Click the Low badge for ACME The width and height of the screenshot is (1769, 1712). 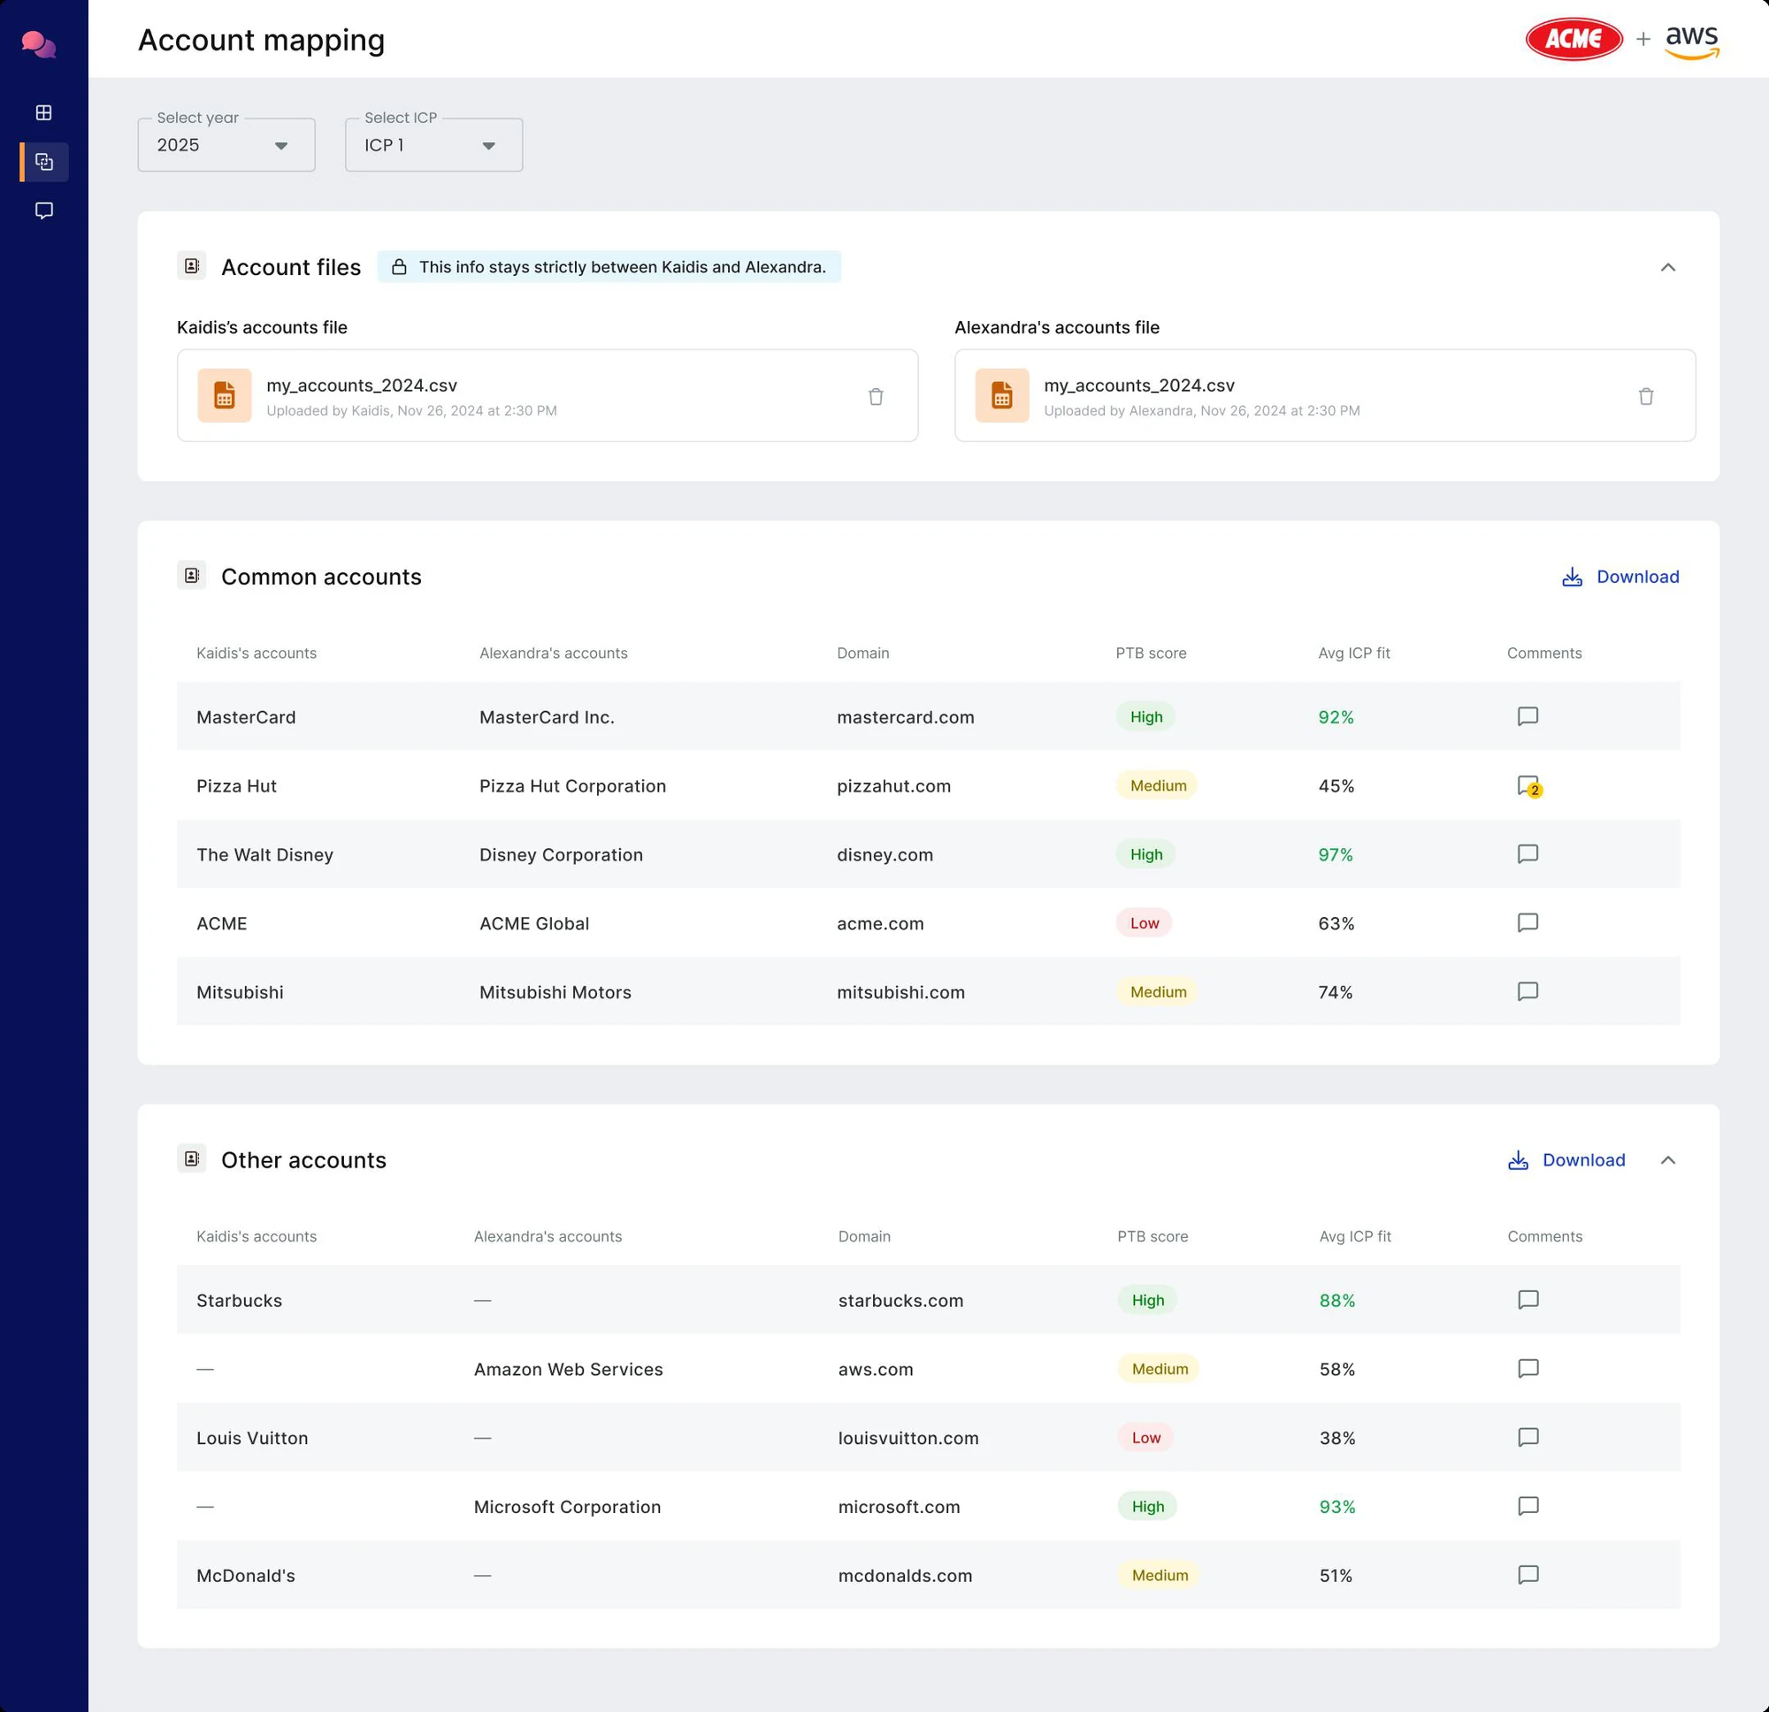pos(1145,922)
